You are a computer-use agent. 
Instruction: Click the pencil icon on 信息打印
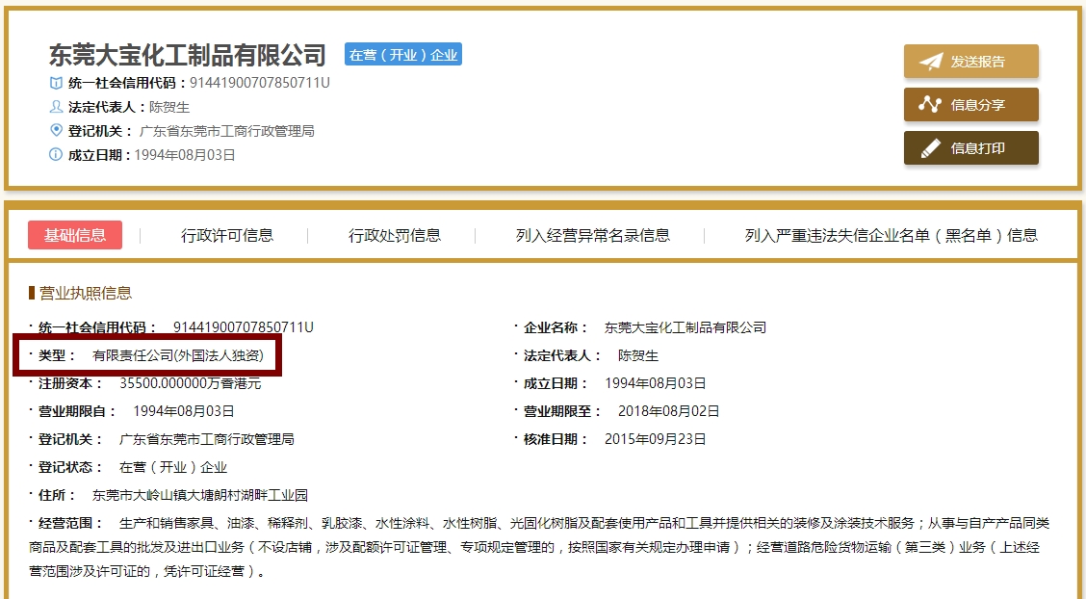pos(930,148)
